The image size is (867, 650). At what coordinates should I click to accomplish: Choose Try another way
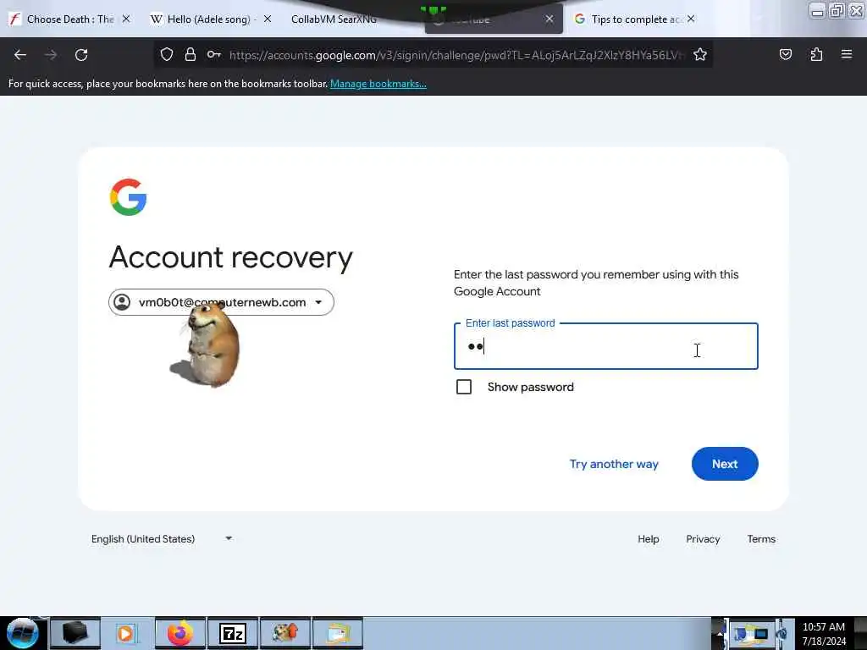[614, 464]
